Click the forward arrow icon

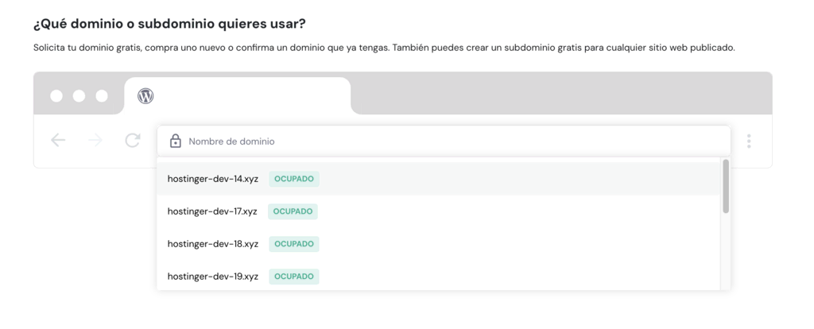click(x=95, y=141)
